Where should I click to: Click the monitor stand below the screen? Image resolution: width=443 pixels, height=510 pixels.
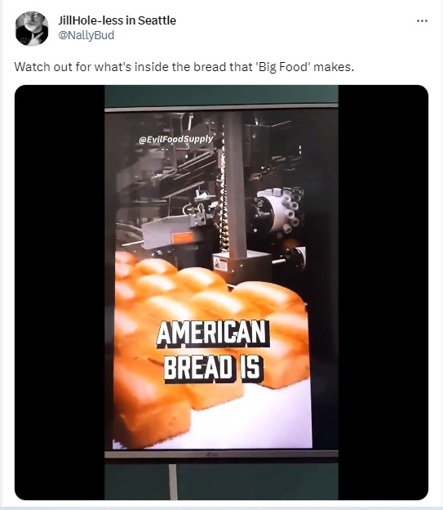(173, 481)
